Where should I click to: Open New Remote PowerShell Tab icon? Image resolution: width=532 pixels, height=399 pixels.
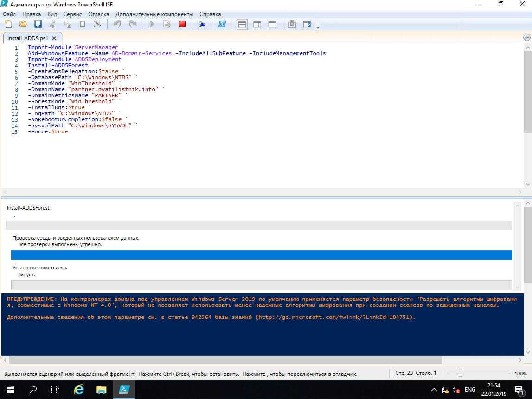pos(202,24)
